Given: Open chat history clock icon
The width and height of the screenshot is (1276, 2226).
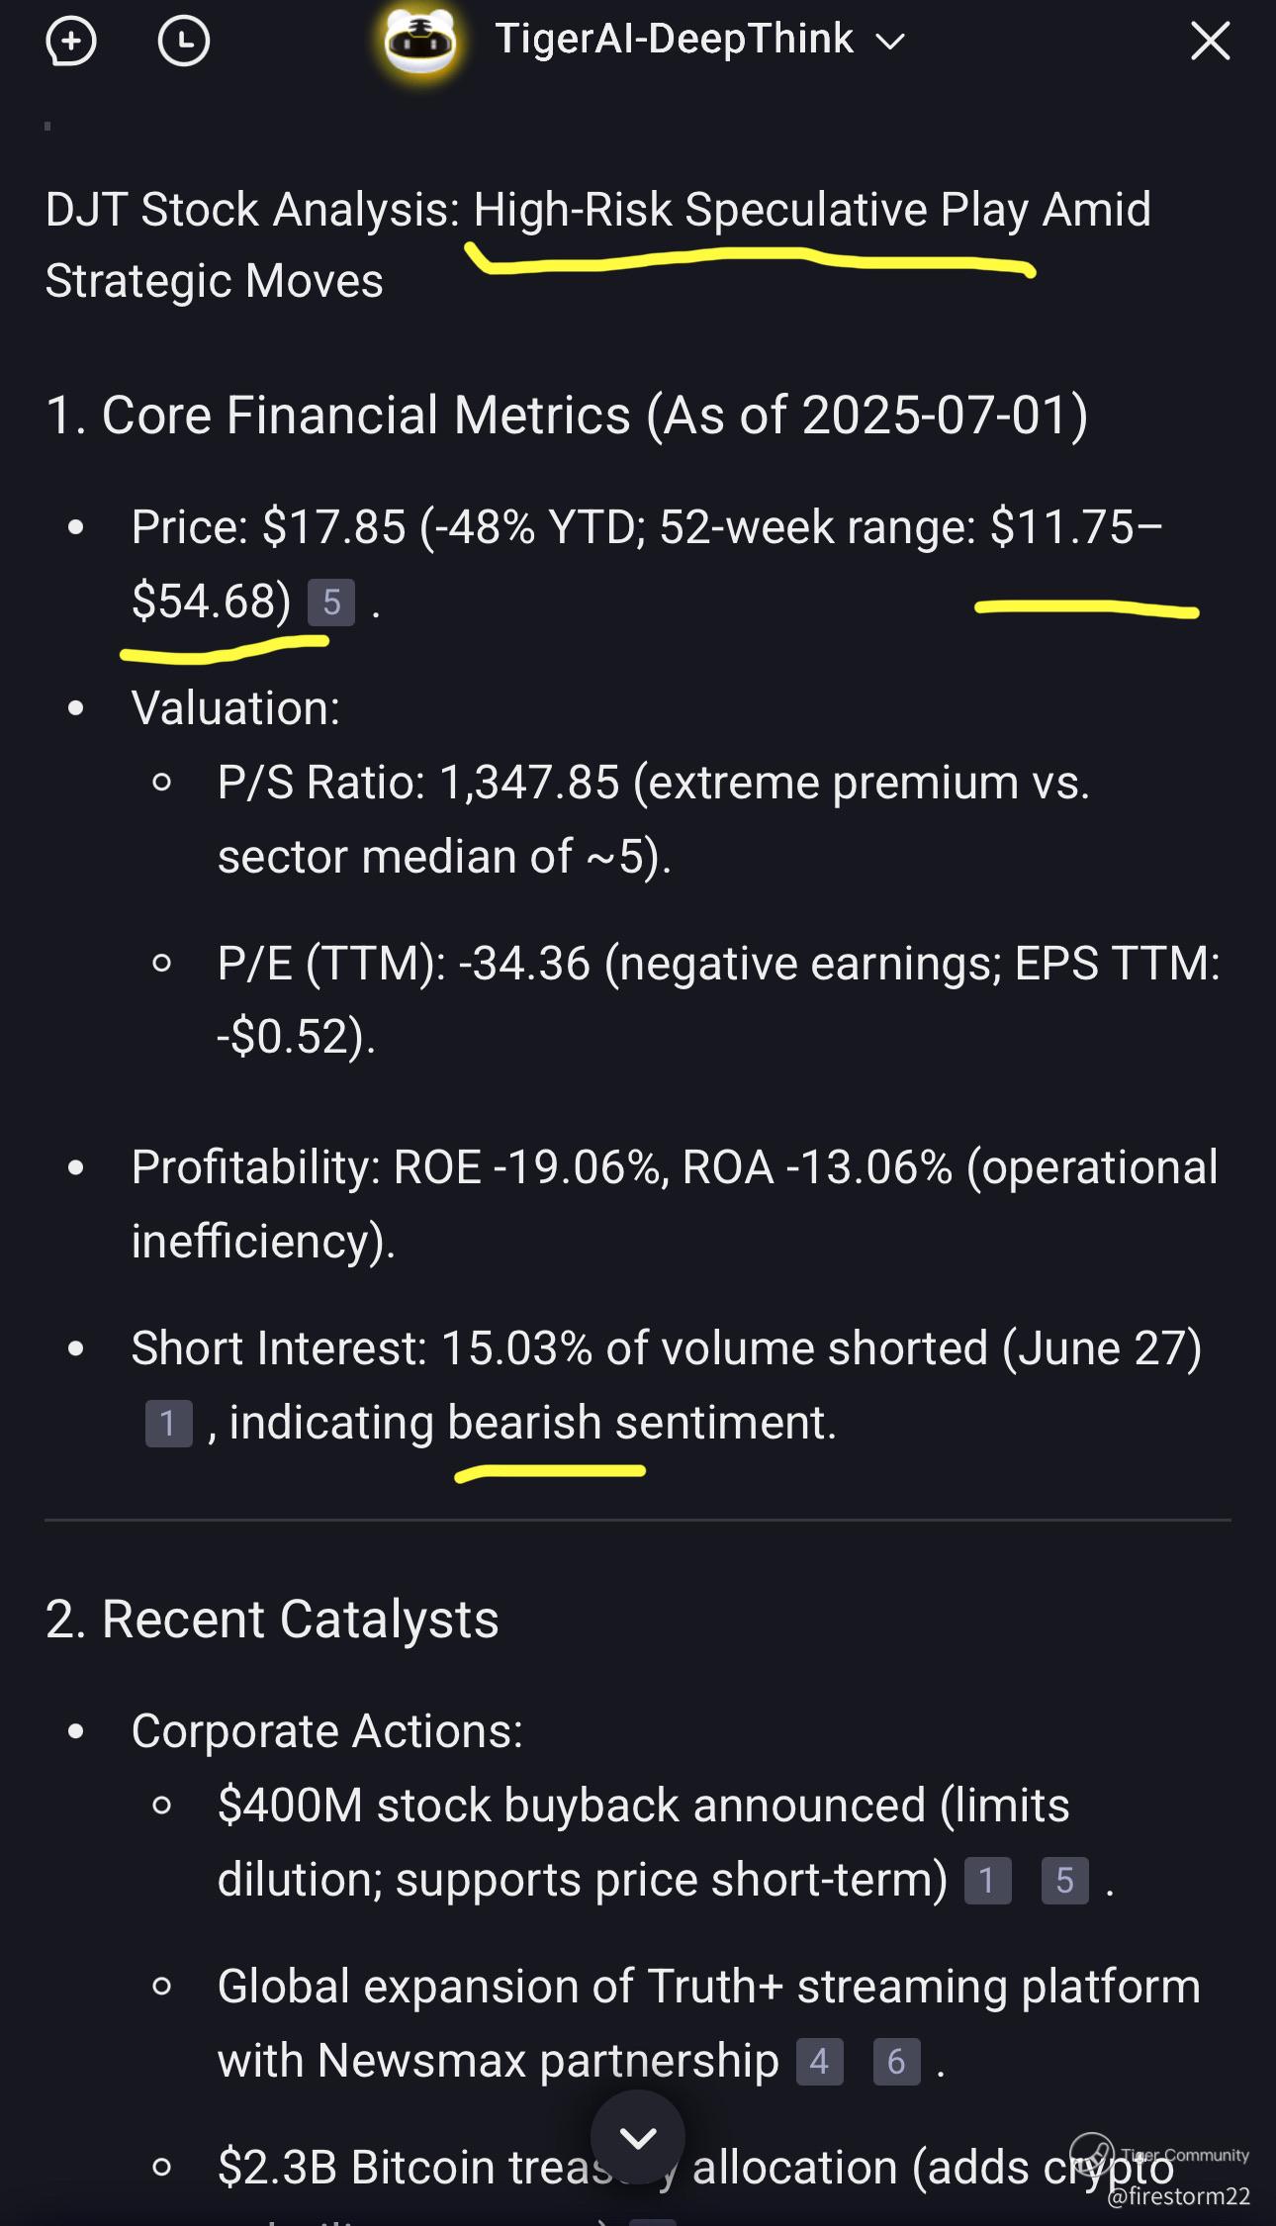Looking at the screenshot, I should [184, 42].
